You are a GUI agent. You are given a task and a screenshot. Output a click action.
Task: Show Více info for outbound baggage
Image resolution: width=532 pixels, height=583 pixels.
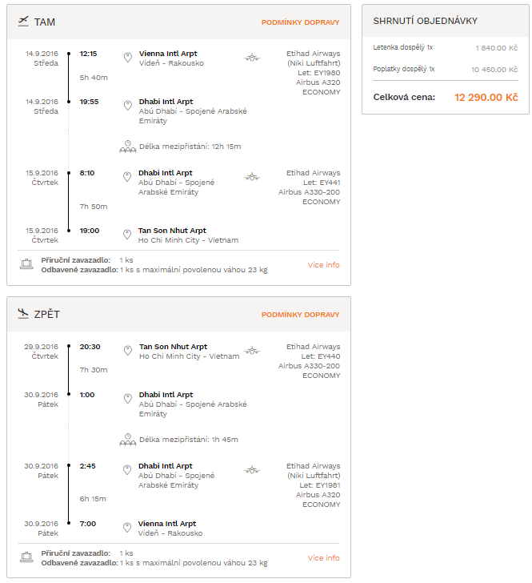pos(323,265)
